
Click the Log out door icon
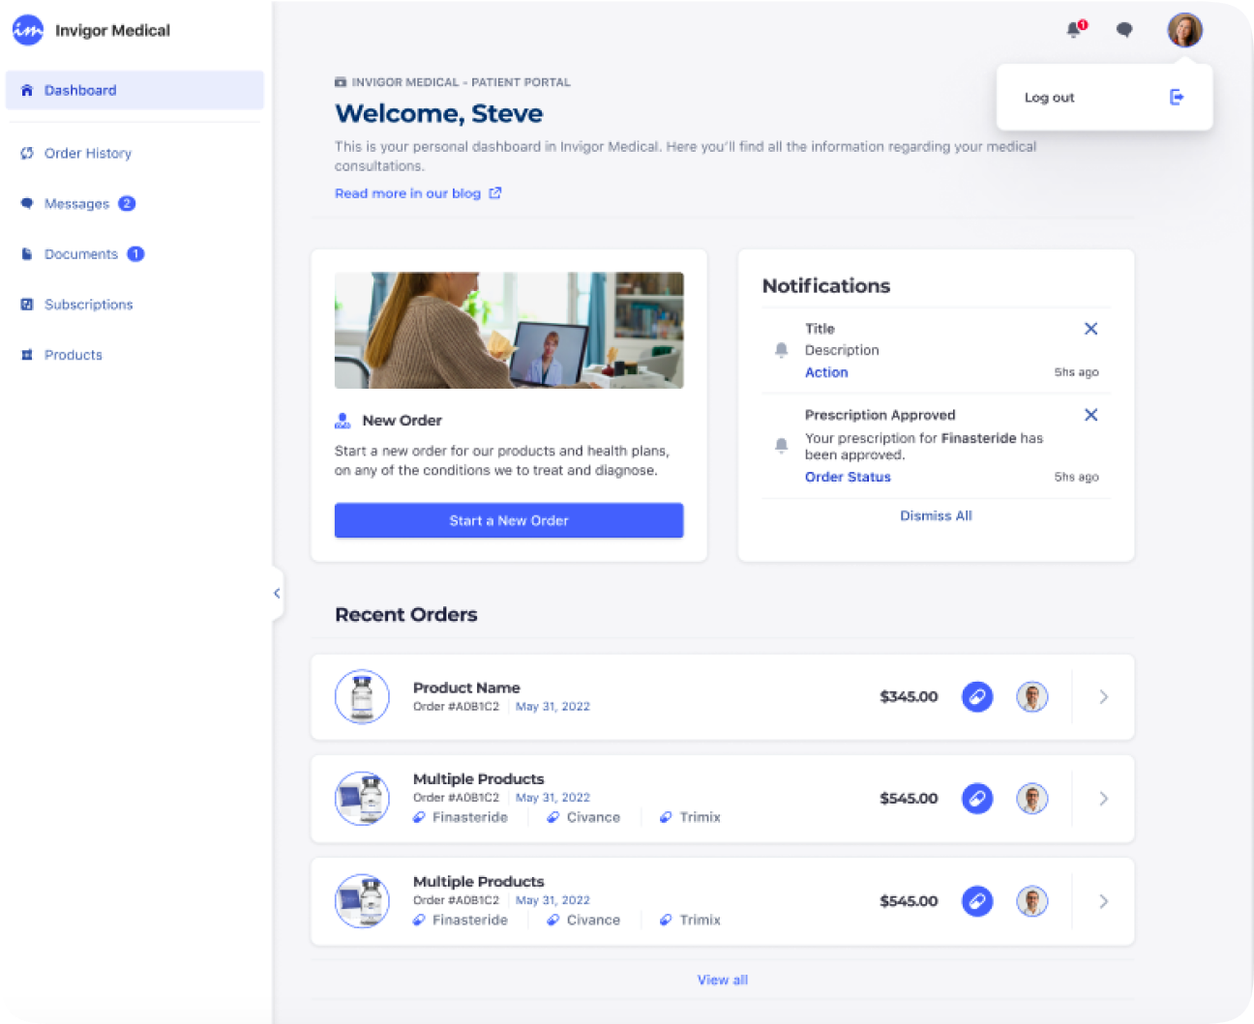1177,97
